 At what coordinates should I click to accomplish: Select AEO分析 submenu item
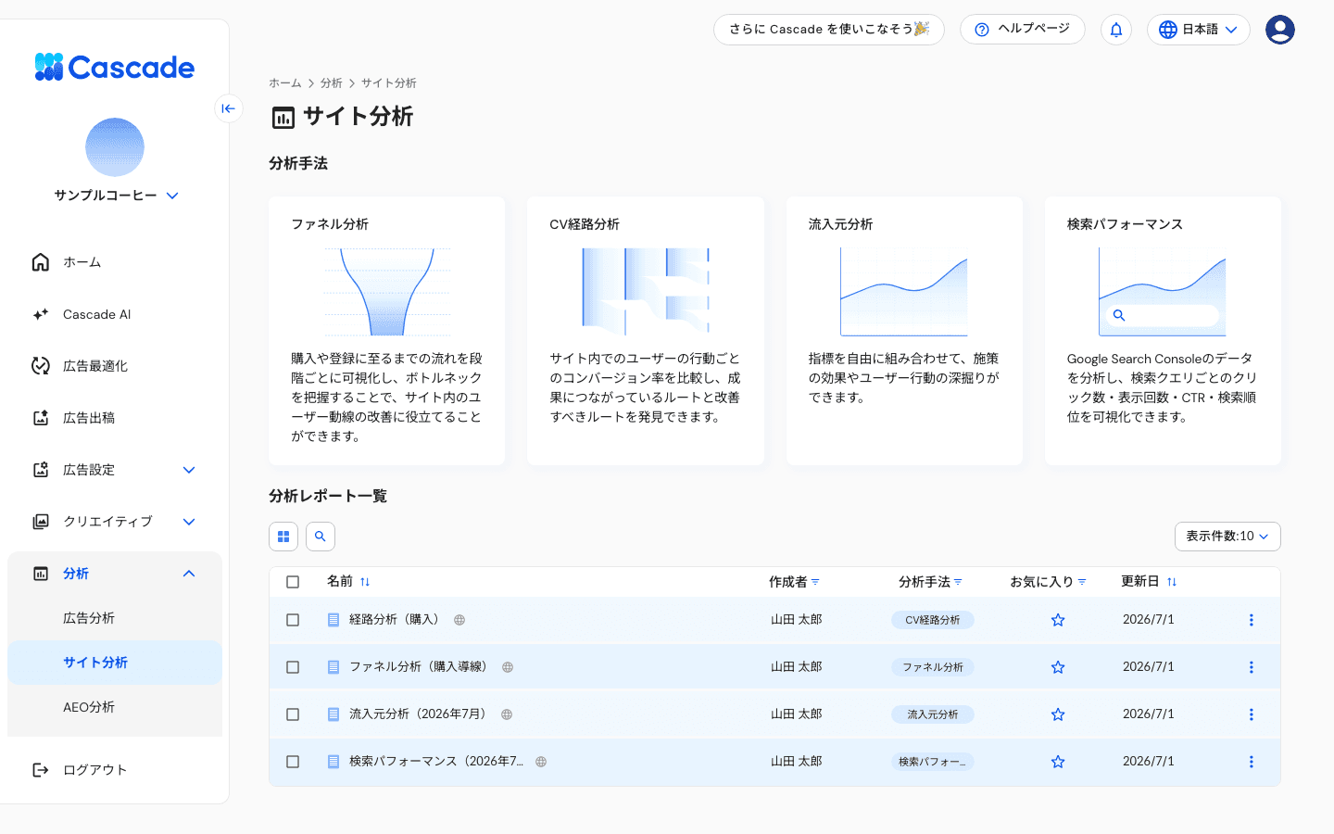coord(115,707)
